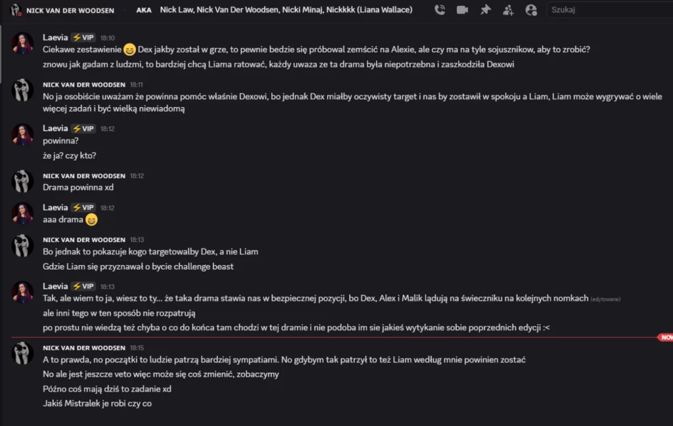Image resolution: width=673 pixels, height=426 pixels.
Task: Click the emoji after "Ciekawe zestawienie"
Action: 130,49
